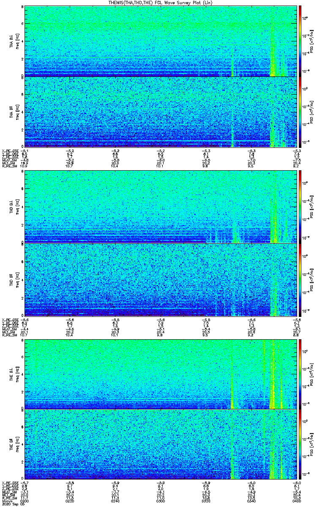Click the 0320 time label on bottom axis

tap(206, 501)
